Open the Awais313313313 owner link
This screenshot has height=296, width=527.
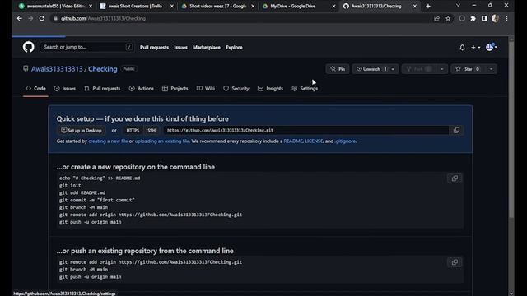(x=57, y=69)
